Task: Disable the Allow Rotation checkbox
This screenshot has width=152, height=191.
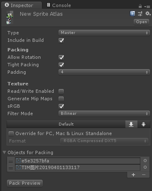Action: [x=61, y=57]
